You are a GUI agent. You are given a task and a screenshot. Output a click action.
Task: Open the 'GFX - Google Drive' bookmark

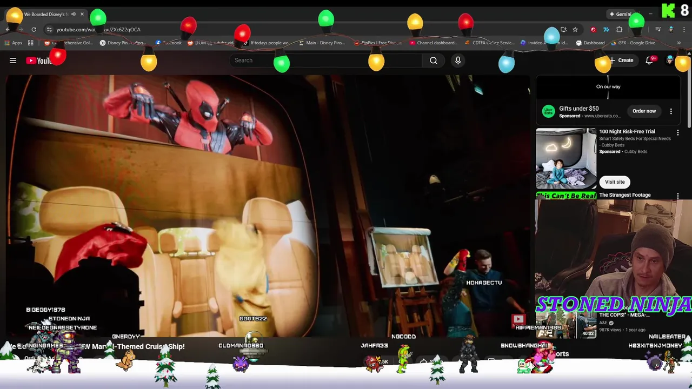(633, 43)
